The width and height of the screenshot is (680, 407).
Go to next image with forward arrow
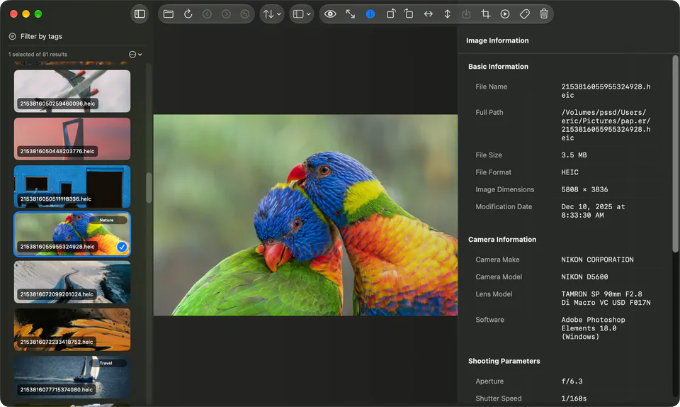(226, 14)
